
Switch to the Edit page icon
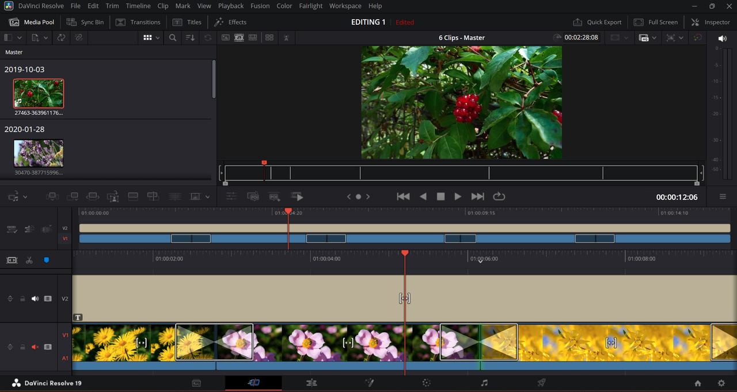pos(311,383)
